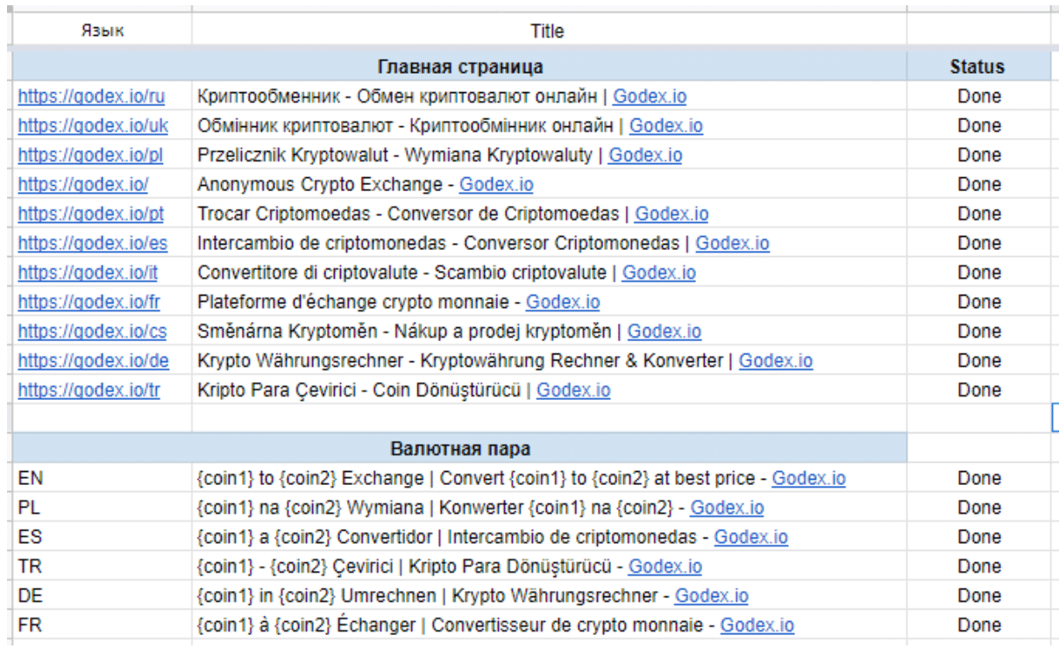Open the https://godex.io/uk link
Screen dimensions: 1059x649
(x=93, y=125)
